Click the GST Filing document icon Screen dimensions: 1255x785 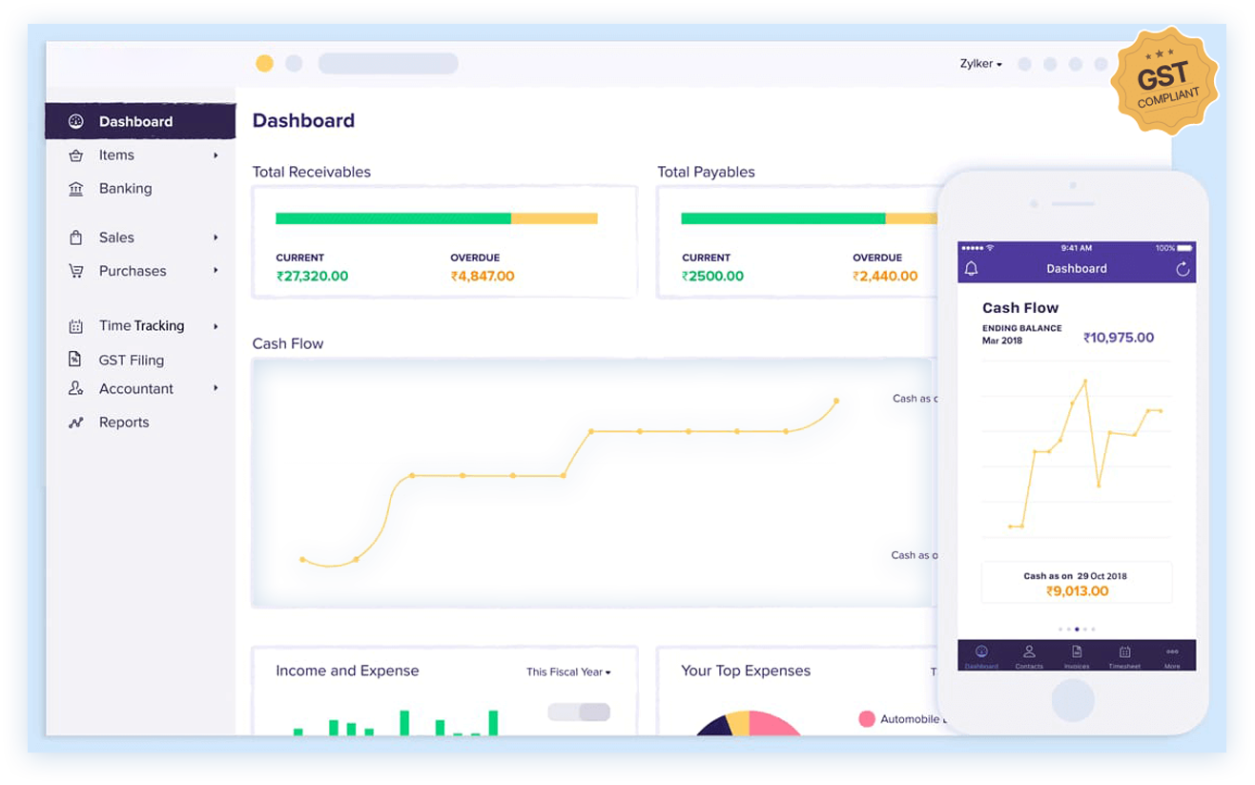pyautogui.click(x=75, y=360)
